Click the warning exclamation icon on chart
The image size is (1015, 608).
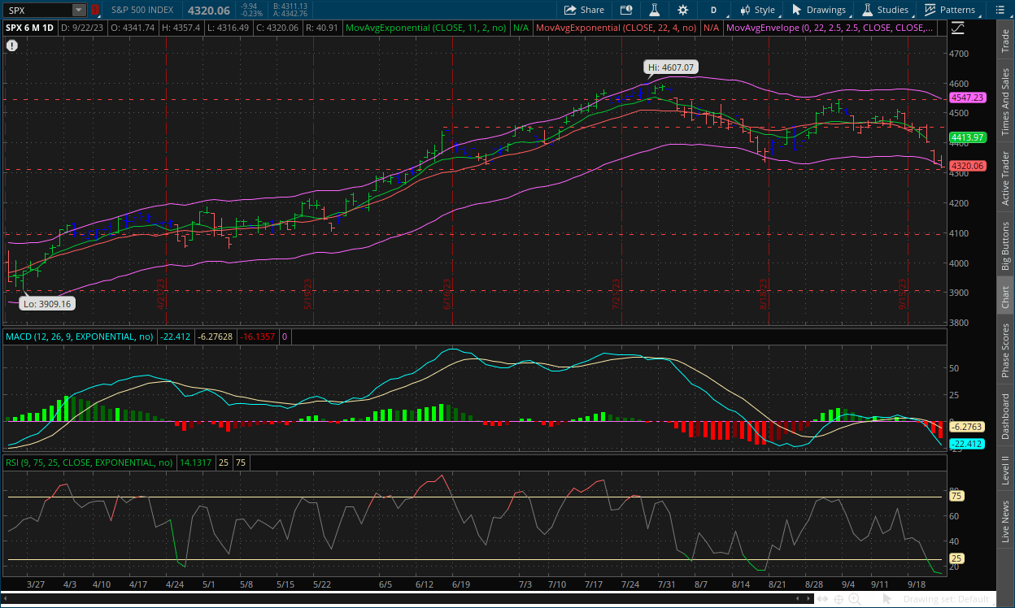pyautogui.click(x=12, y=46)
